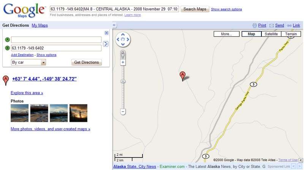Open the sunset silhouette photo thumbnail

[x=78, y=113]
